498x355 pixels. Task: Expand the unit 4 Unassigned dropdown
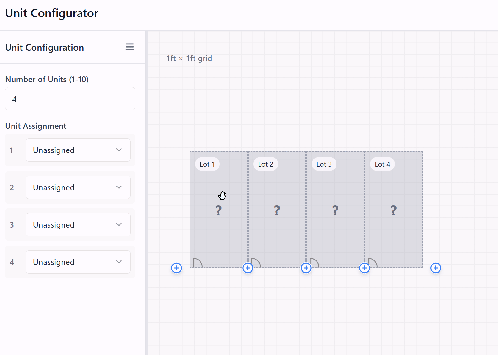pyautogui.click(x=78, y=262)
